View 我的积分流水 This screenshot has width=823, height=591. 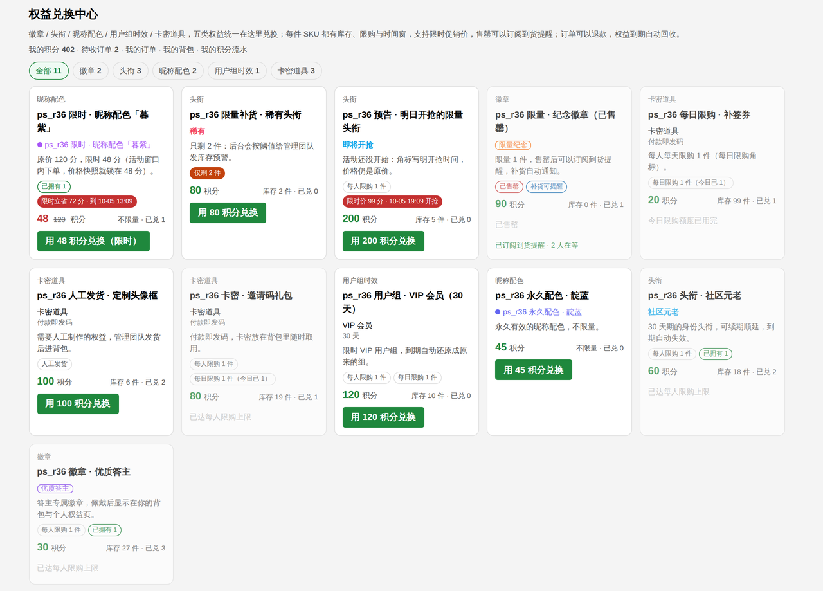[224, 50]
